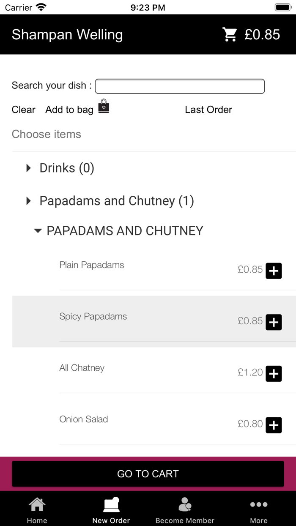Screen dimensions: 296x526
Task: Tap the More dots icon
Action: 258,505
